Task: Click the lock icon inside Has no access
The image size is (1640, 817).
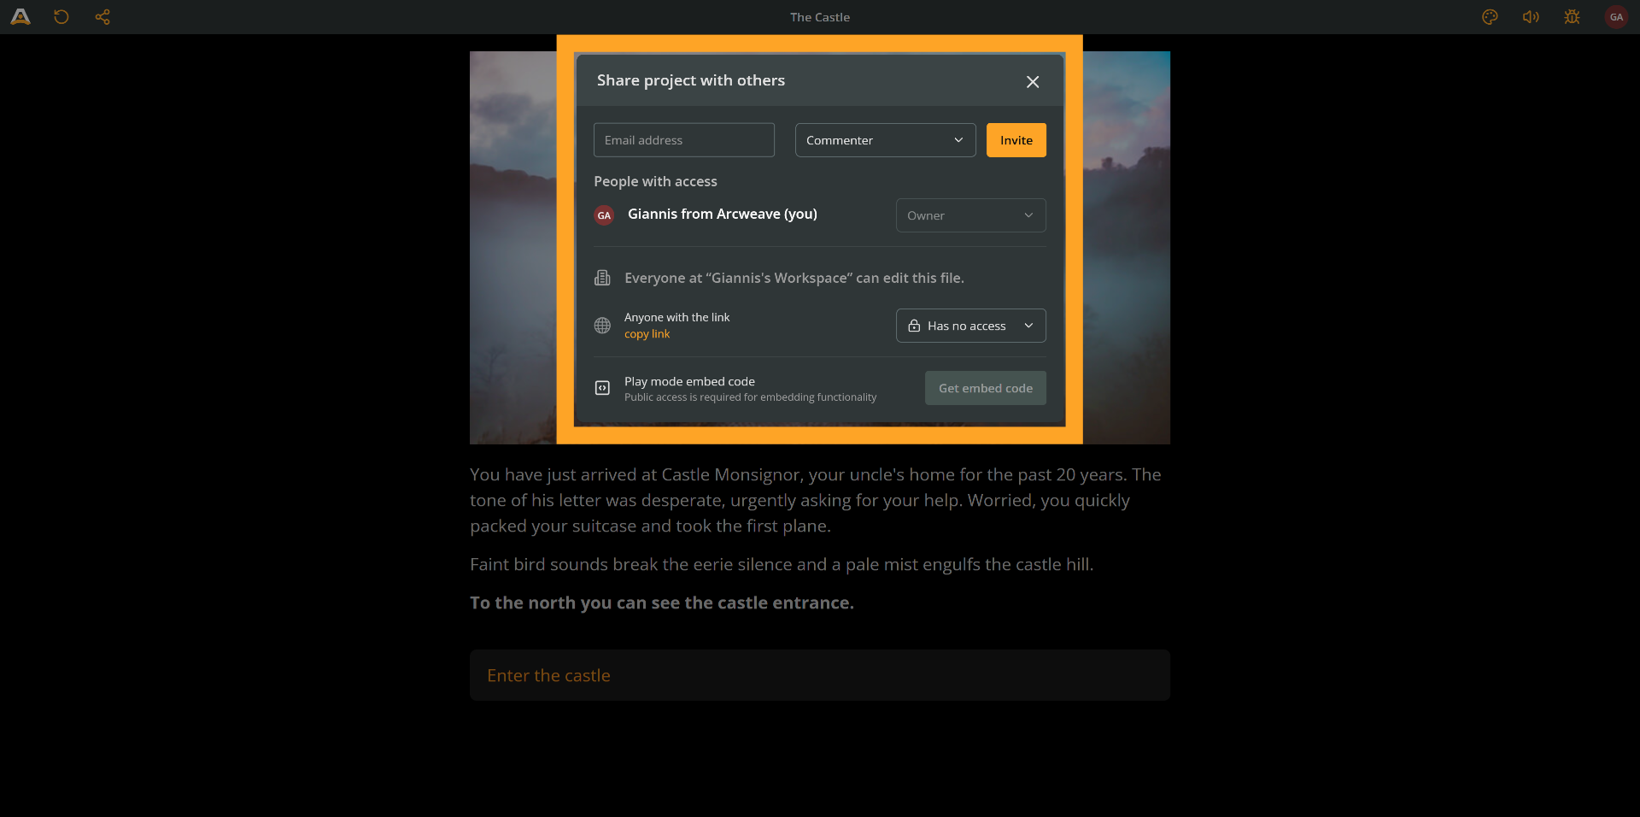Action: pyautogui.click(x=914, y=326)
